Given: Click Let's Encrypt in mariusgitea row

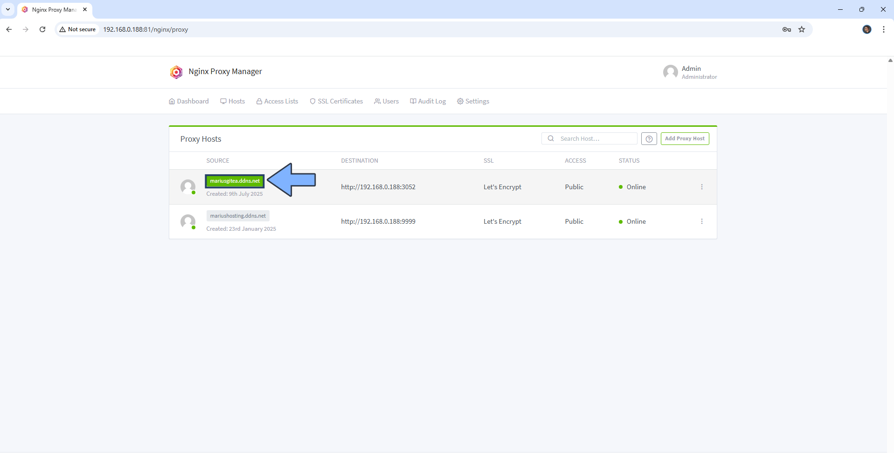Looking at the screenshot, I should click(x=502, y=187).
